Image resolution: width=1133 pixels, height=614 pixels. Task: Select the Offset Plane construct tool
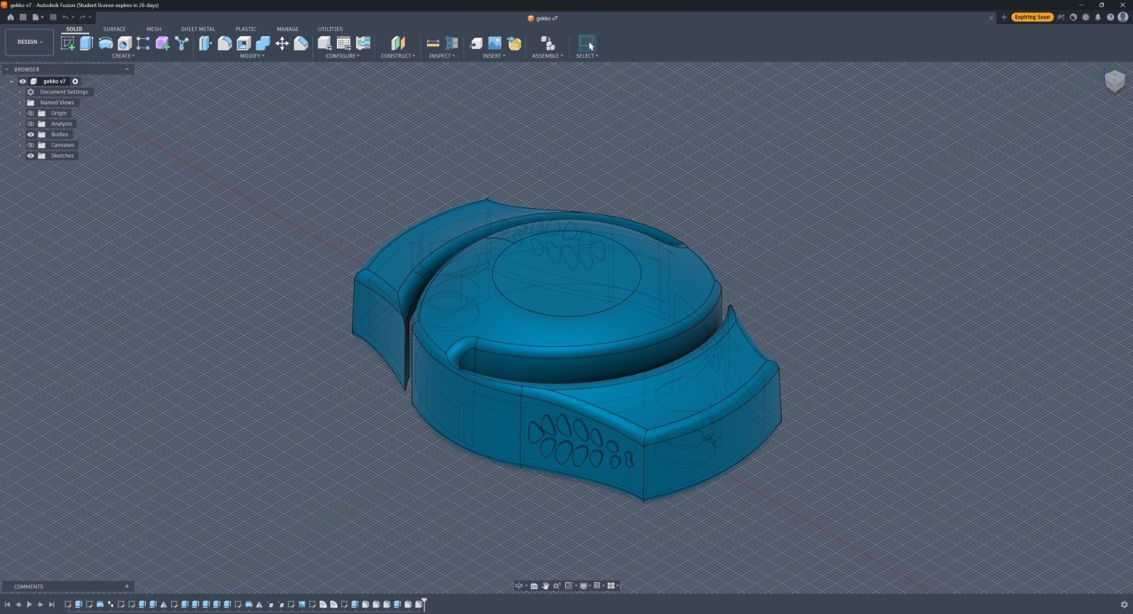coord(398,43)
